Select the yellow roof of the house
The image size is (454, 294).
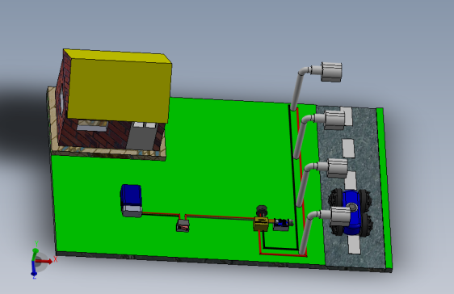point(119,86)
